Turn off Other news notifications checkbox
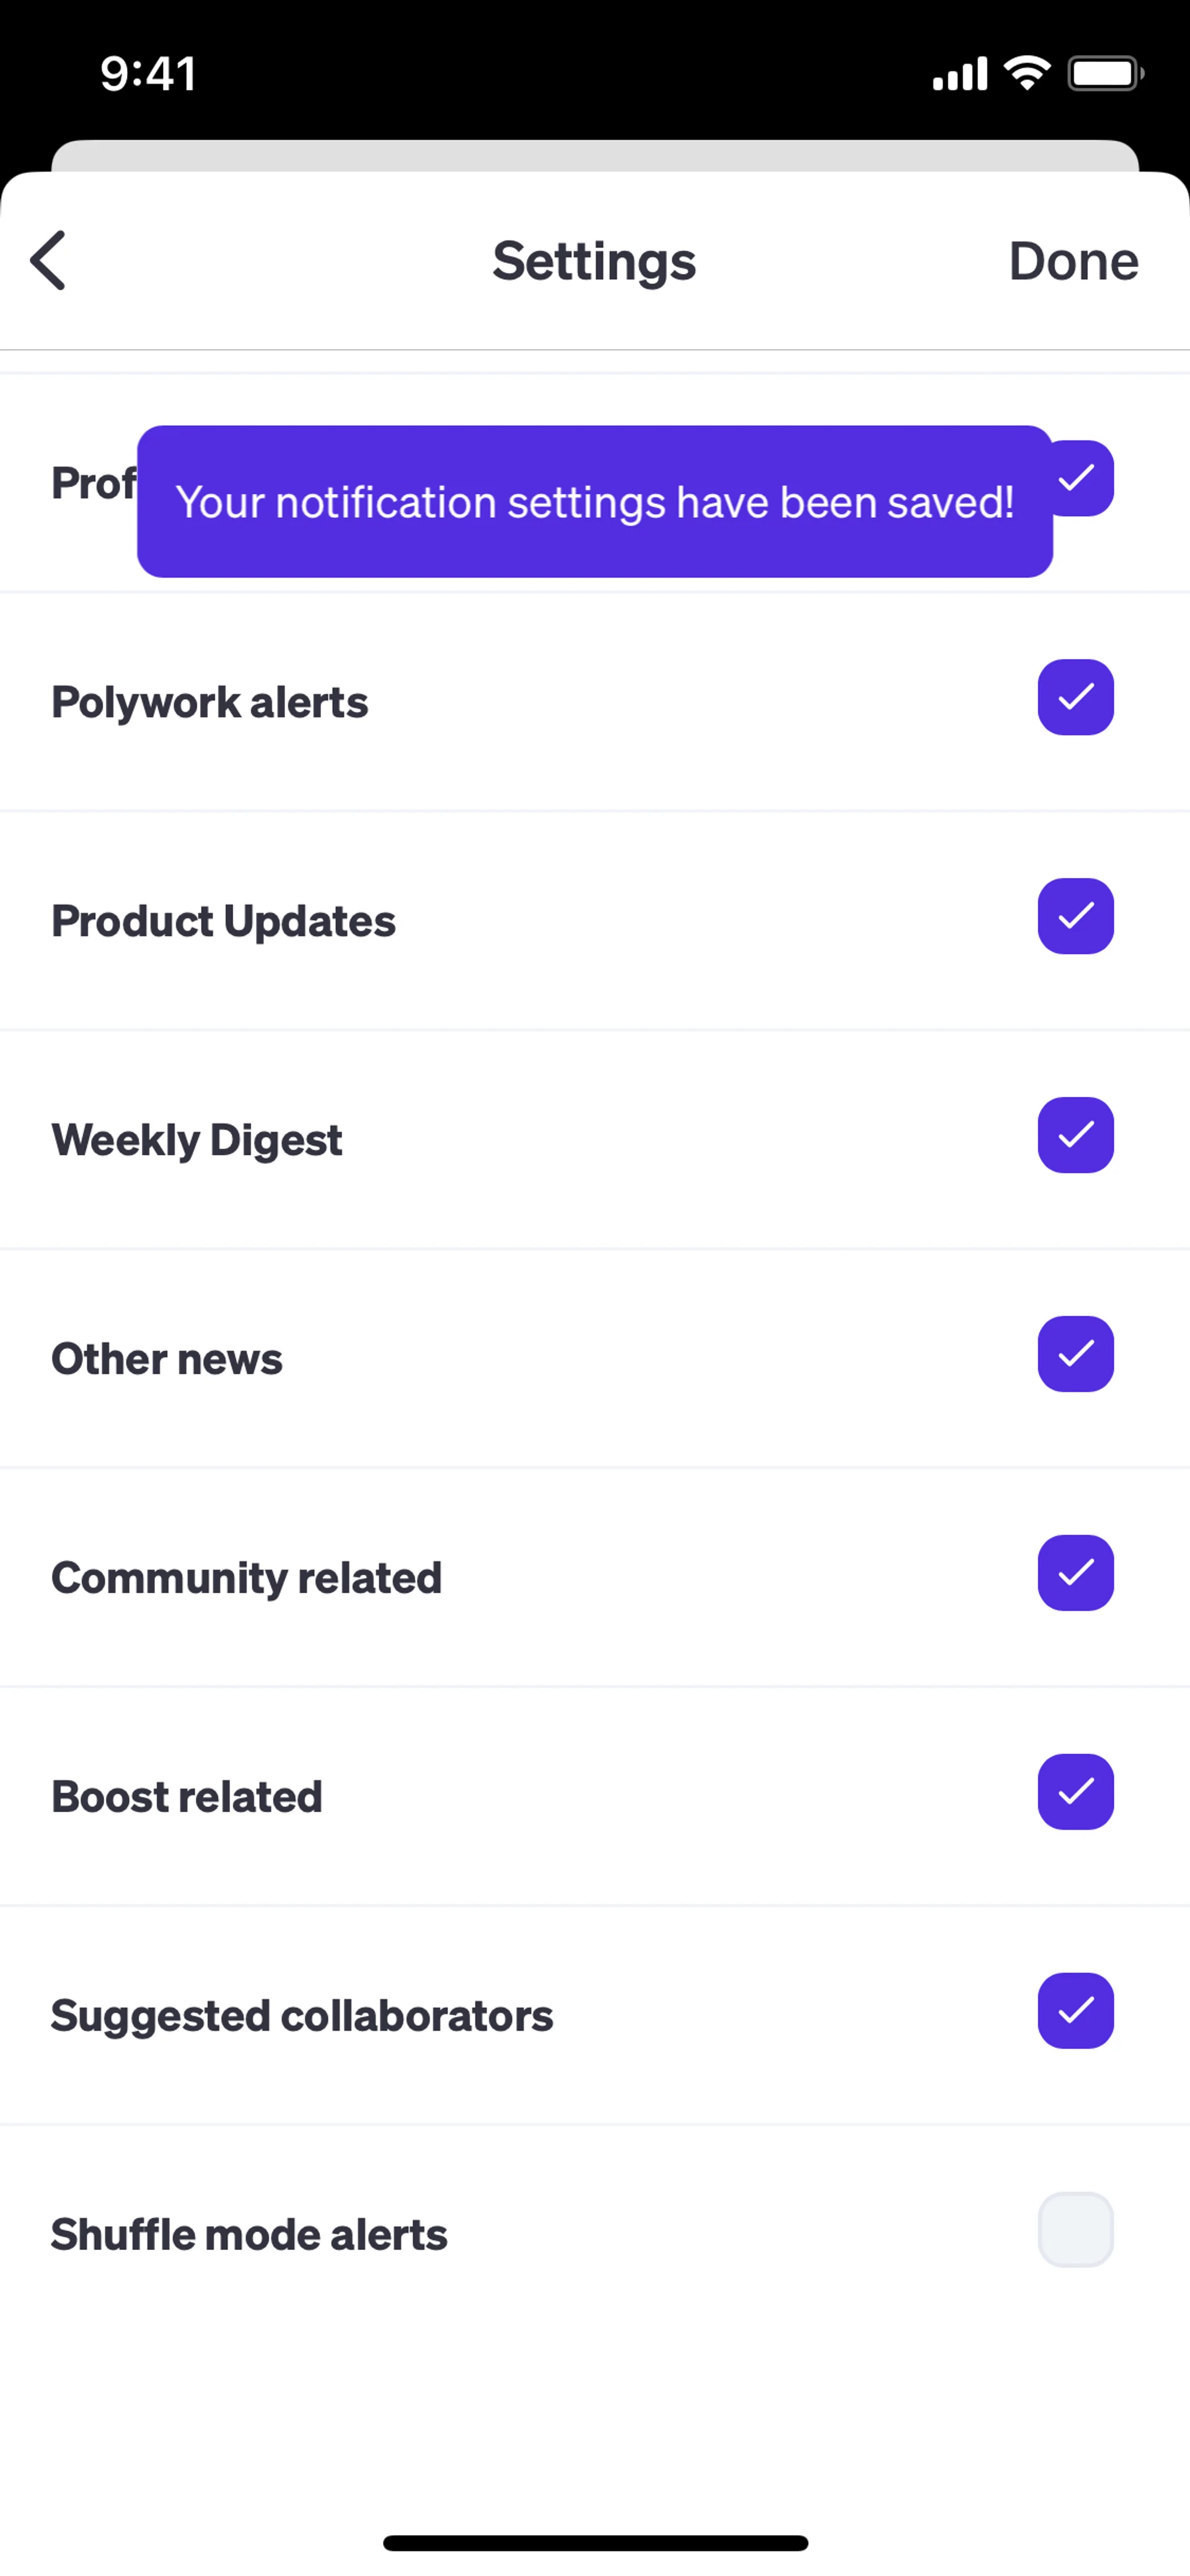 point(1075,1355)
